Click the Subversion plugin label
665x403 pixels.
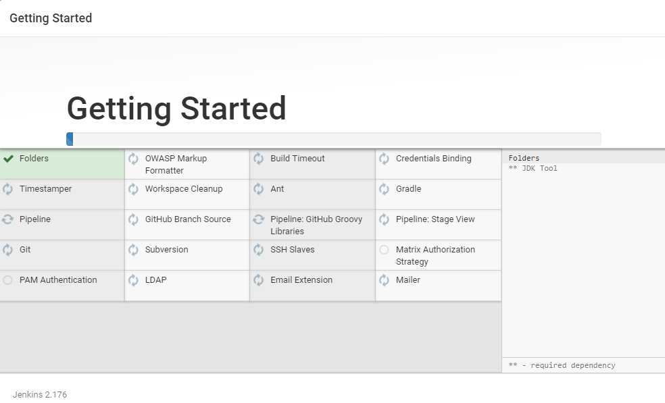click(166, 250)
